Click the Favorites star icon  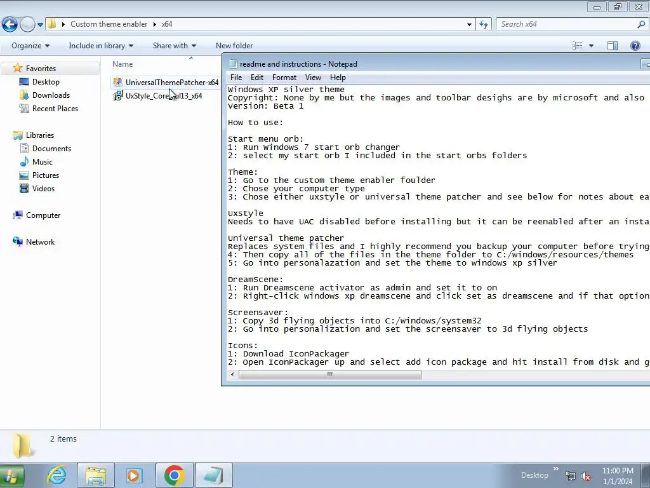pyautogui.click(x=17, y=67)
